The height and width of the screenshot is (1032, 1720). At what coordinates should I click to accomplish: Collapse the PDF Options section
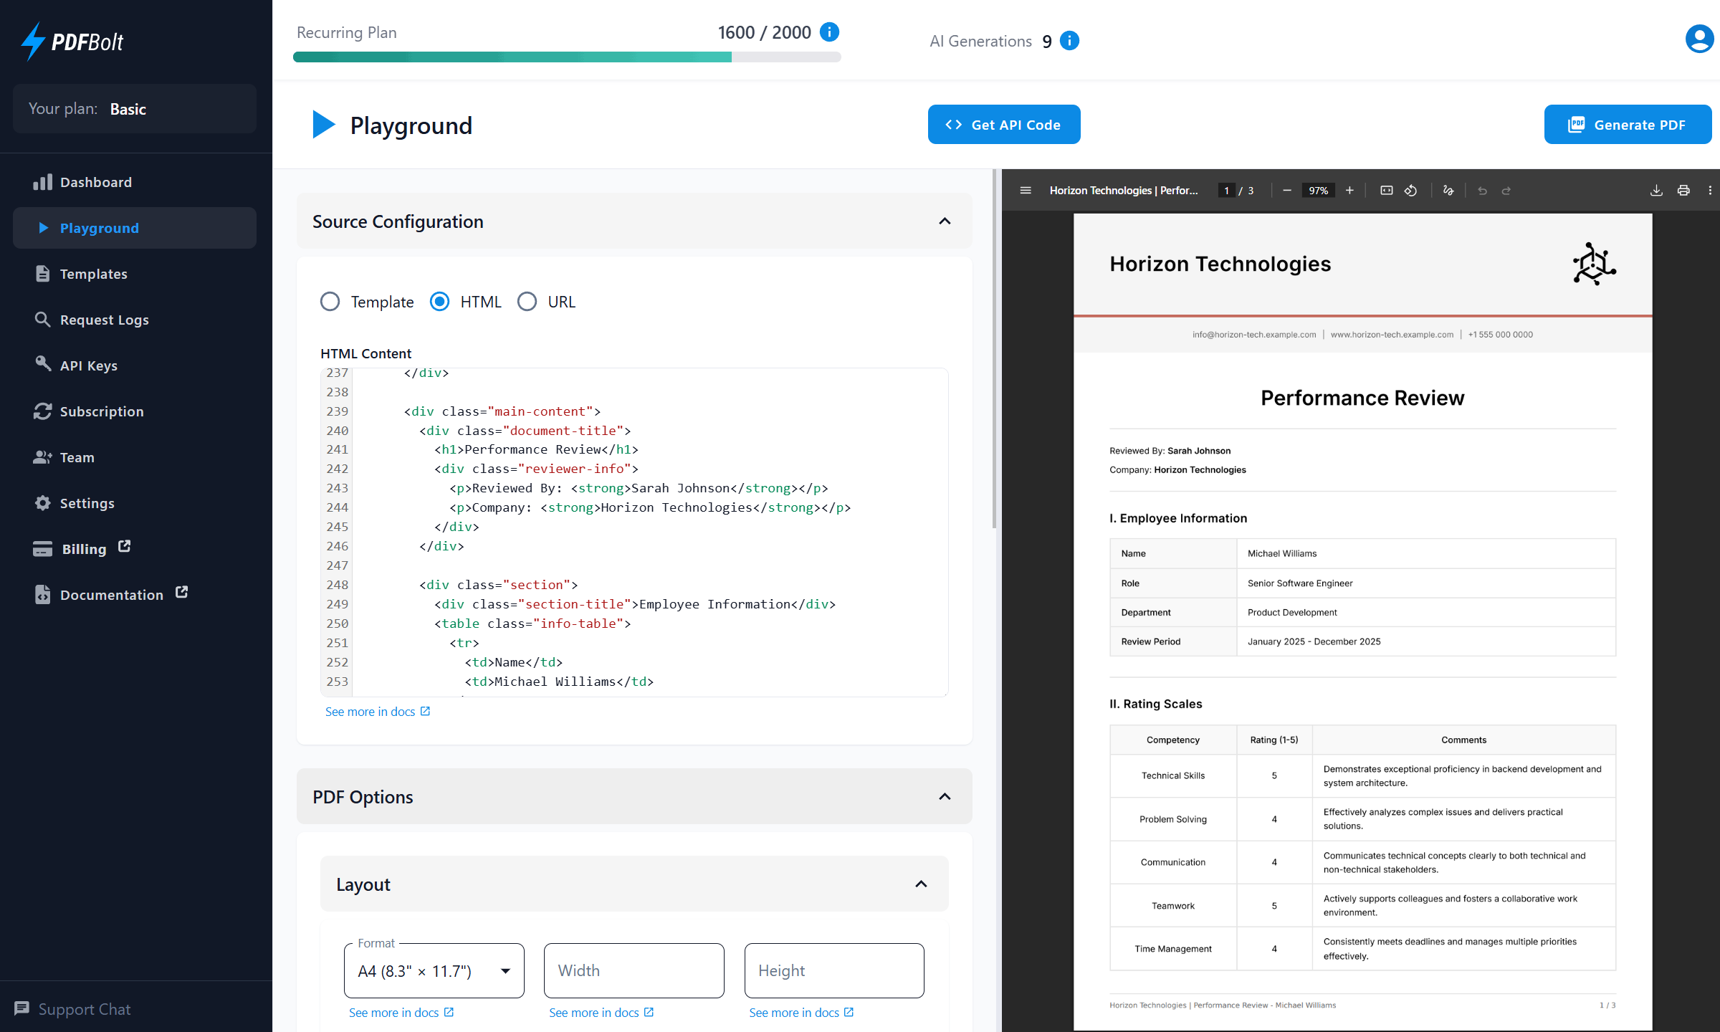point(945,796)
